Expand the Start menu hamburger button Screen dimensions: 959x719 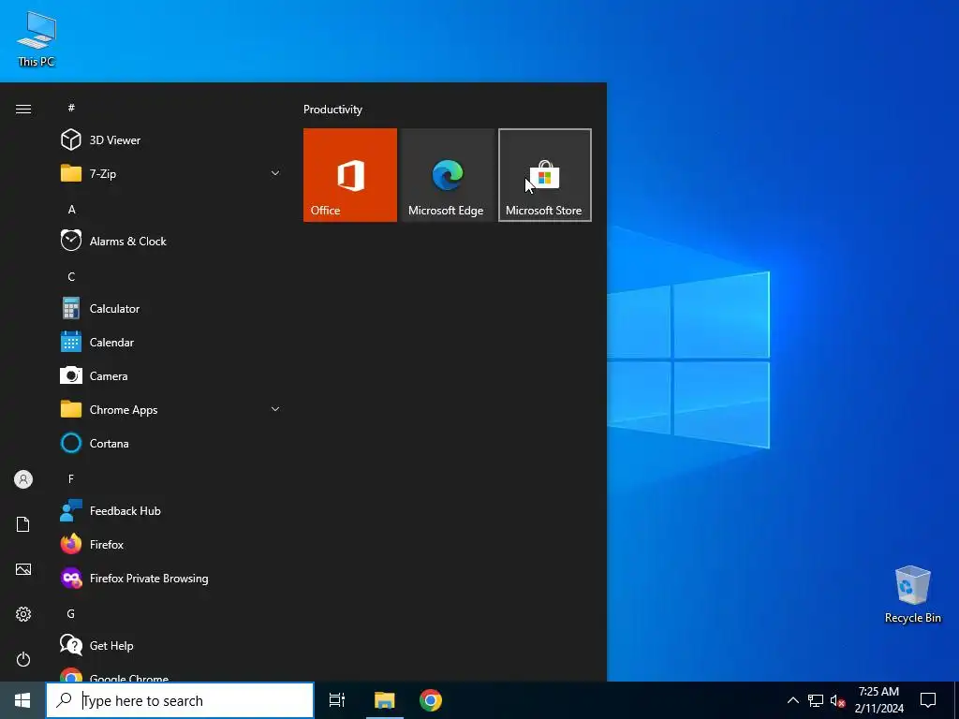(23, 109)
